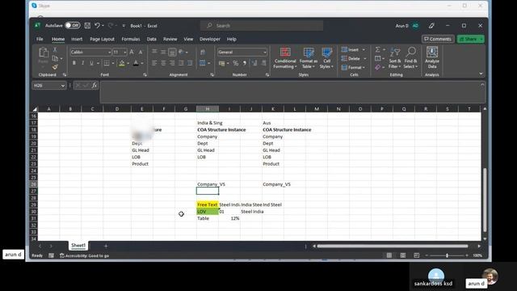Screen dimensions: 517x291
Task: Click the Select All corner triangle
Action: click(x=35, y=109)
